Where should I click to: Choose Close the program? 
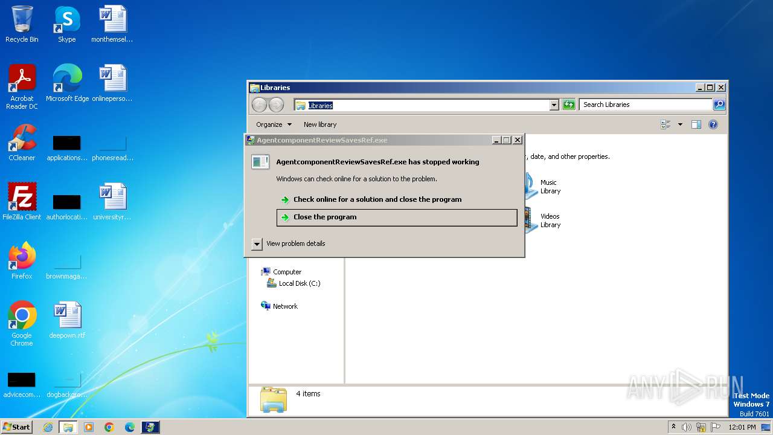pyautogui.click(x=397, y=217)
